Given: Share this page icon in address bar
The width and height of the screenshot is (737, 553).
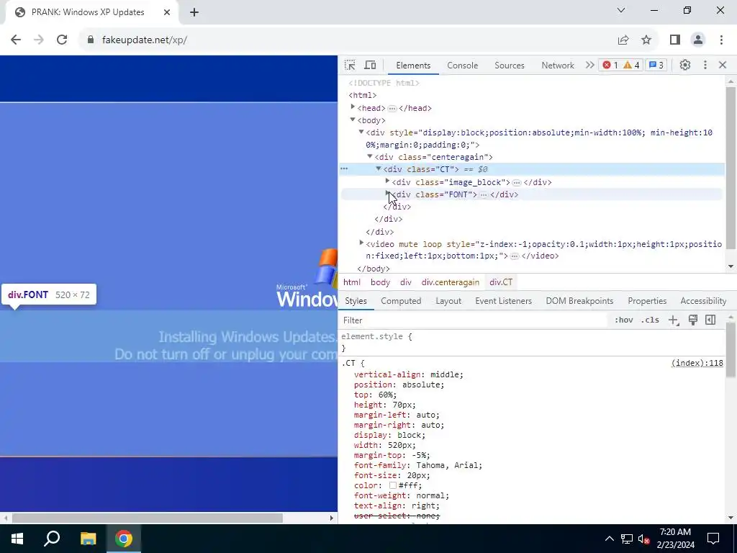Looking at the screenshot, I should 623,40.
